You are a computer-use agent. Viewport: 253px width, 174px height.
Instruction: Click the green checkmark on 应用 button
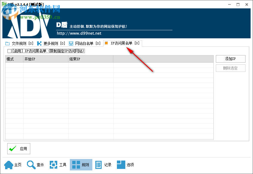[x=13, y=149]
